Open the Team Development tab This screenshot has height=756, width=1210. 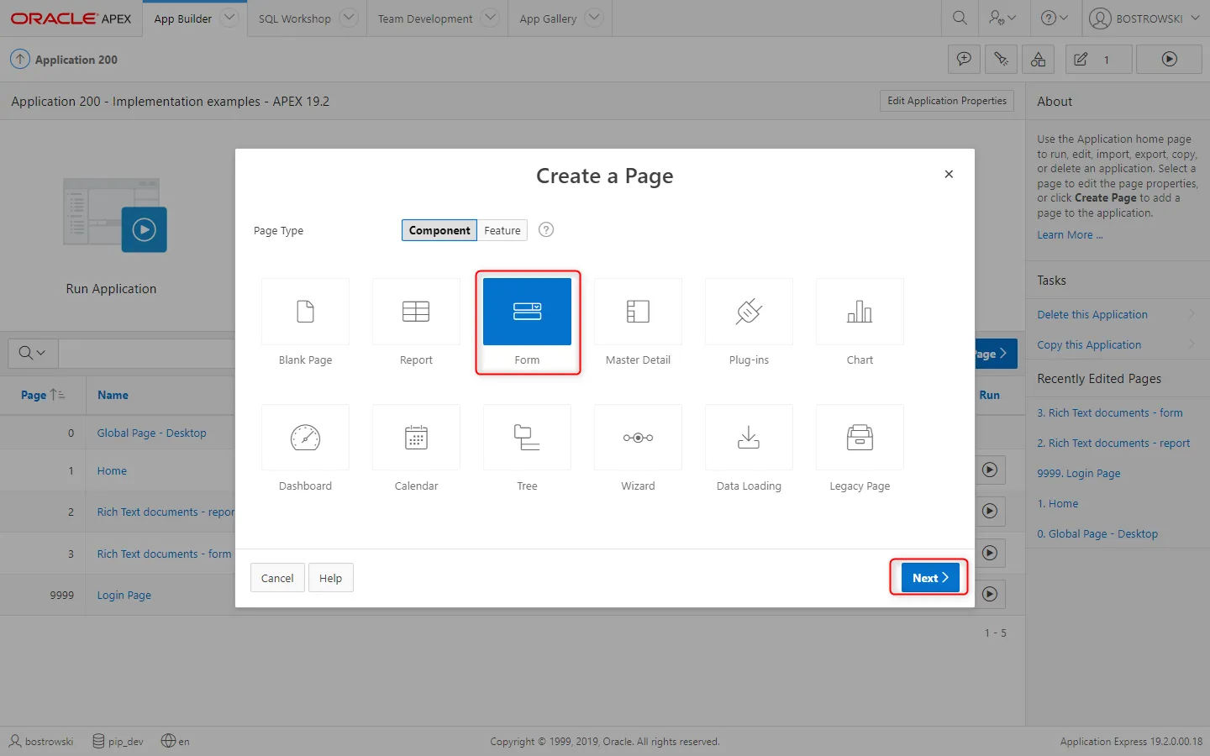click(425, 18)
